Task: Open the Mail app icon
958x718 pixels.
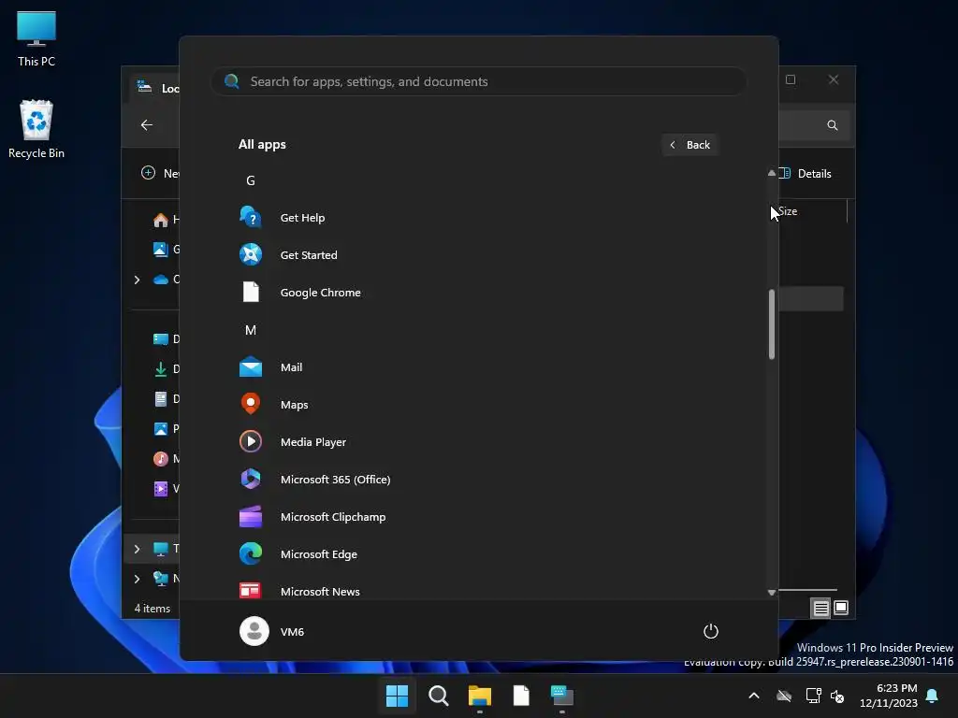Action: click(251, 366)
